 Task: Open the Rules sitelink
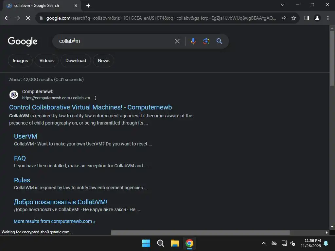[22, 180]
